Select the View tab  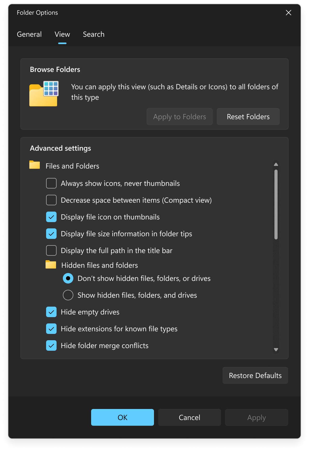tap(62, 34)
